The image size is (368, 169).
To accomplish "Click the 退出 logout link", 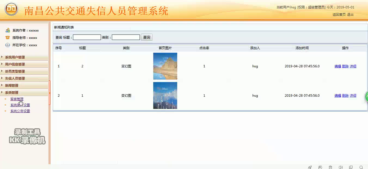I will click(x=350, y=15).
